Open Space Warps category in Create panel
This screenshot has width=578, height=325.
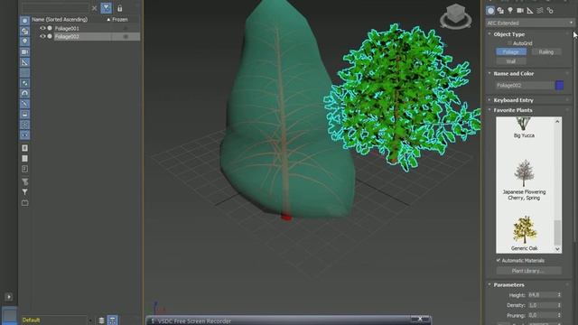540,11
